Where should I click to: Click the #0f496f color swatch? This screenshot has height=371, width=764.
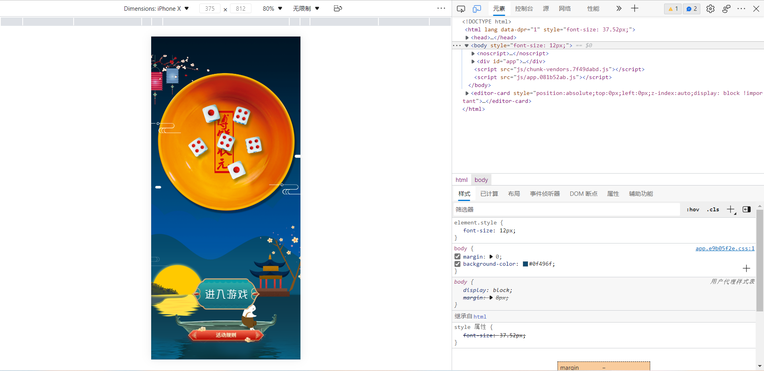coord(525,264)
